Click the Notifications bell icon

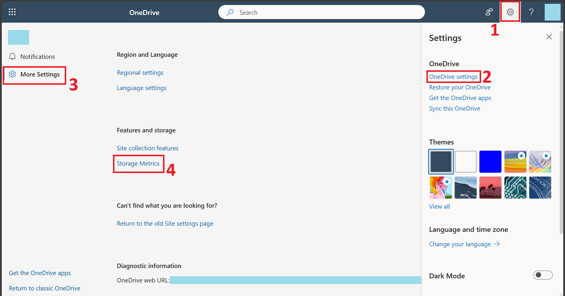tap(12, 56)
